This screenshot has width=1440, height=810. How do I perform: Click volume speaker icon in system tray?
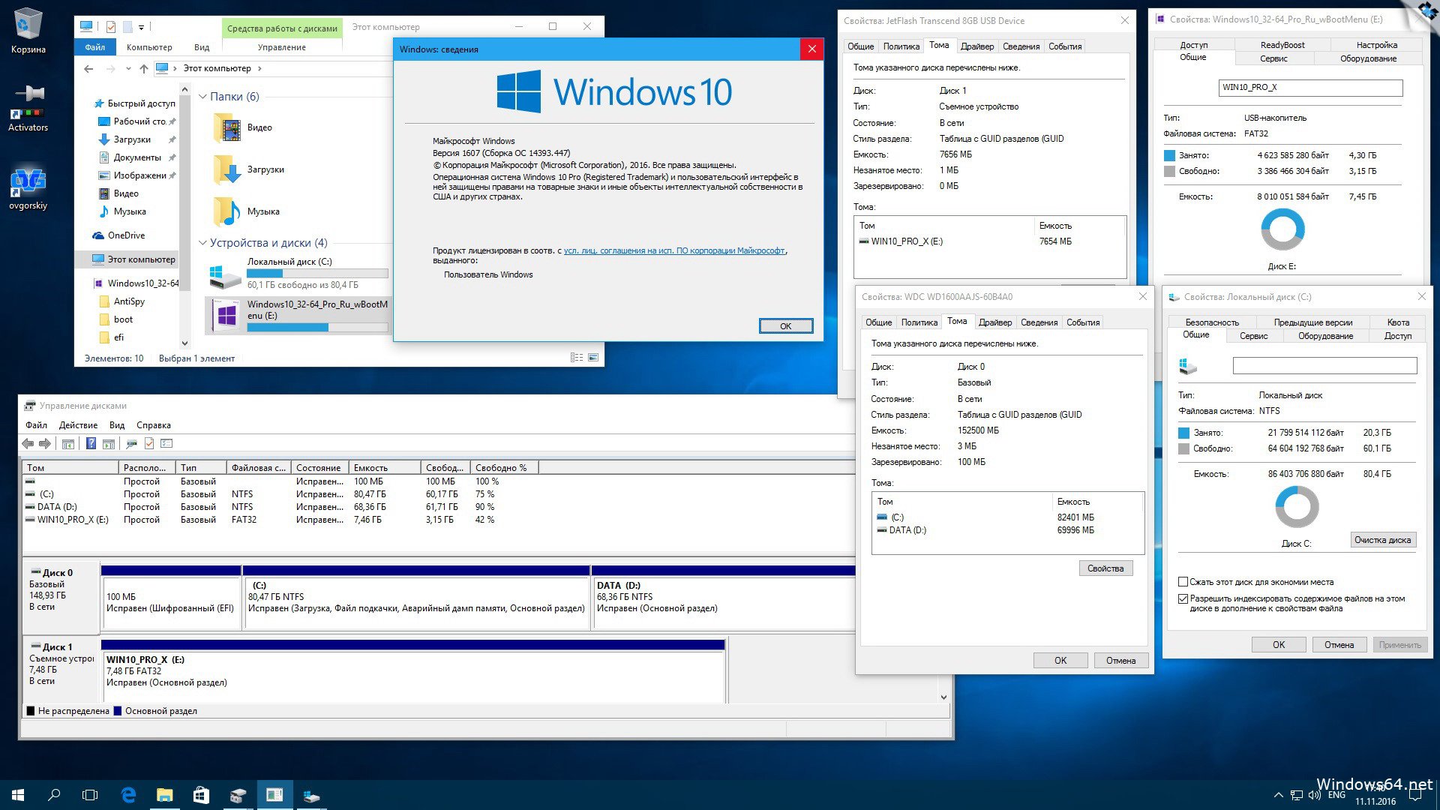(1314, 795)
